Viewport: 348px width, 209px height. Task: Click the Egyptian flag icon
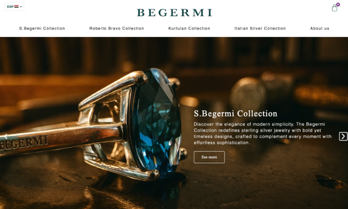pyautogui.click(x=16, y=7)
